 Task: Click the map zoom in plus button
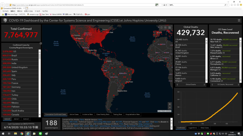[x=170, y=104]
